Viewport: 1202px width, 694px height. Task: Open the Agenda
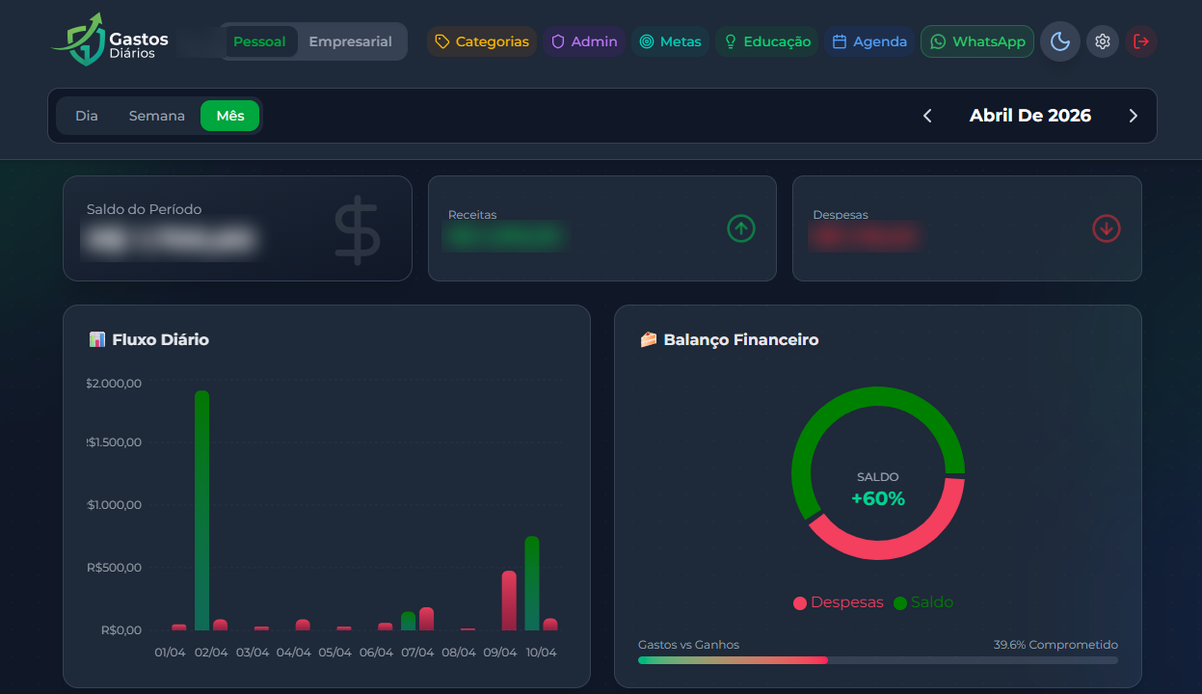[869, 41]
